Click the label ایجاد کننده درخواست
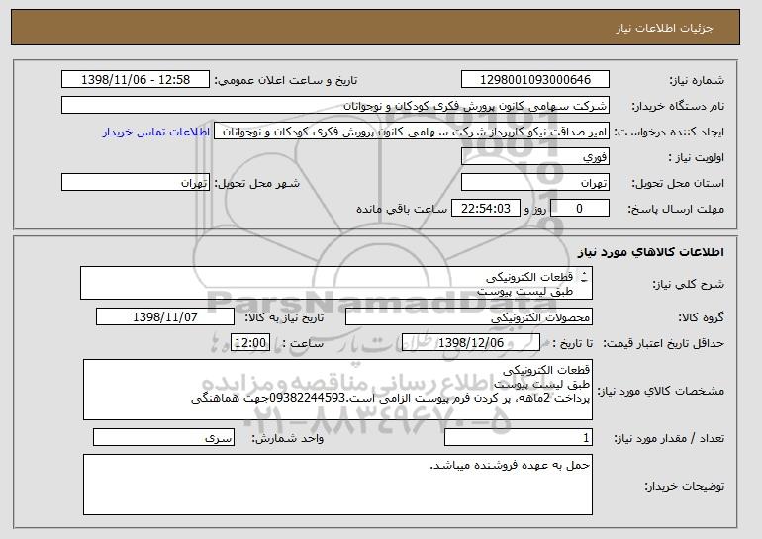The height and width of the screenshot is (539, 762). pyautogui.click(x=669, y=132)
